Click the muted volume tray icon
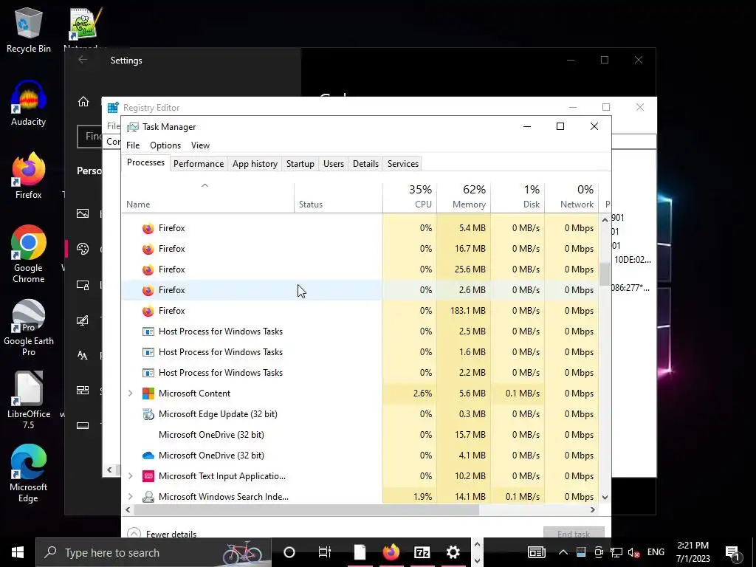Image resolution: width=756 pixels, height=567 pixels. (x=634, y=552)
